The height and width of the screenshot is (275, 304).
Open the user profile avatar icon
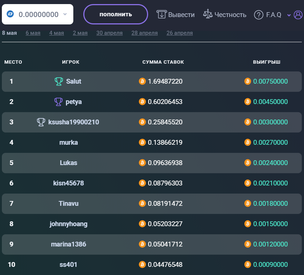coord(298,15)
